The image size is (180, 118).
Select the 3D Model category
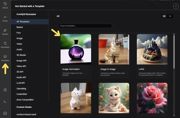pos(30,55)
